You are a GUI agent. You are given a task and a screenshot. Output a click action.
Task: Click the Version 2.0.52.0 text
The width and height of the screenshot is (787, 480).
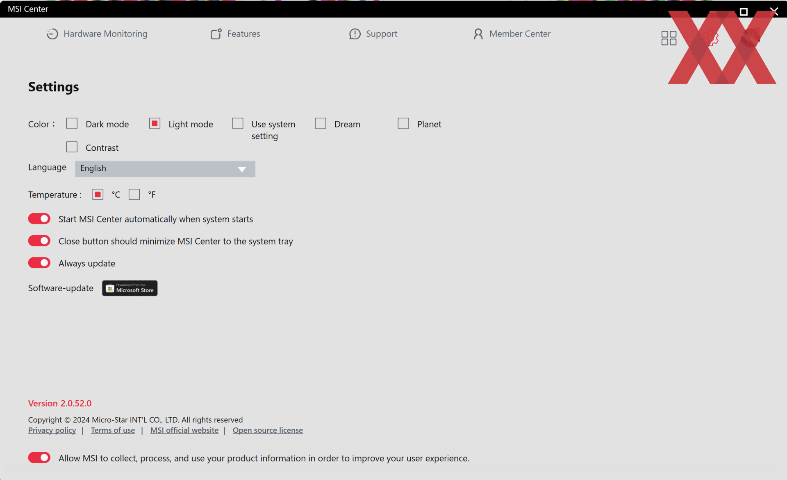click(60, 403)
